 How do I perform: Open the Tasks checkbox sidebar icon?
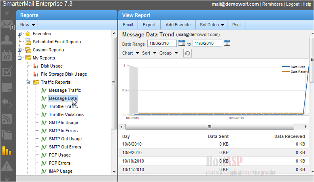(x=7, y=71)
